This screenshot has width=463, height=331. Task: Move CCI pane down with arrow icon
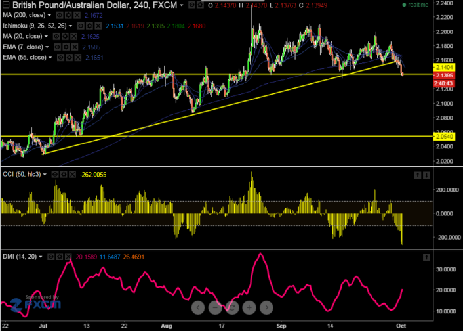point(426,175)
